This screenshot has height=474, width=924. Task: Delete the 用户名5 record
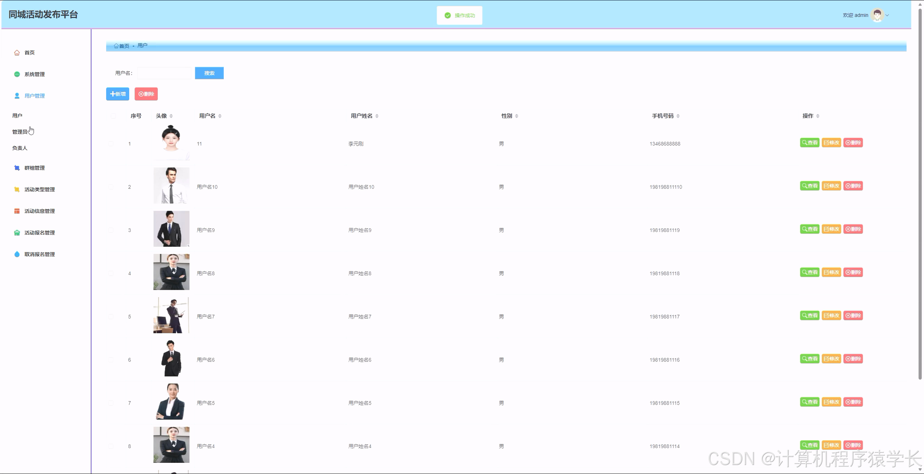853,402
